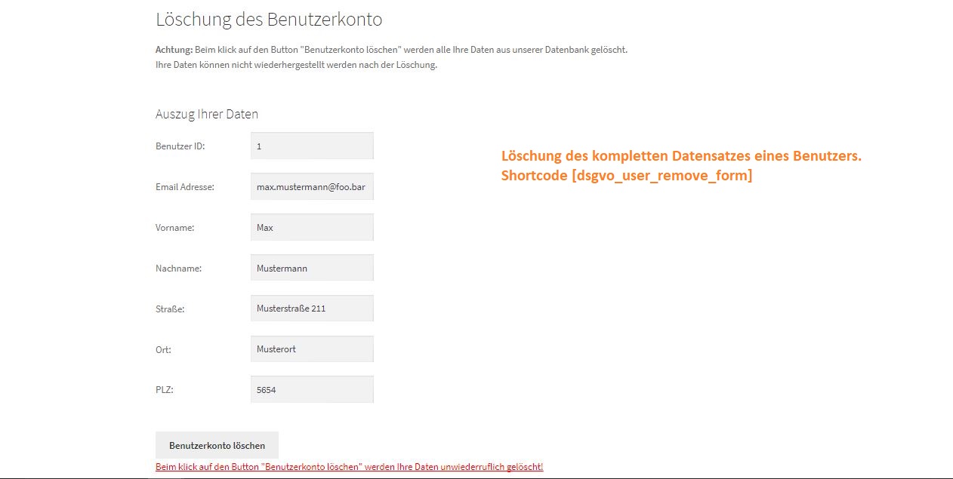This screenshot has height=479, width=953.
Task: Focus the Nachname field with Mustermann
Action: point(312,268)
